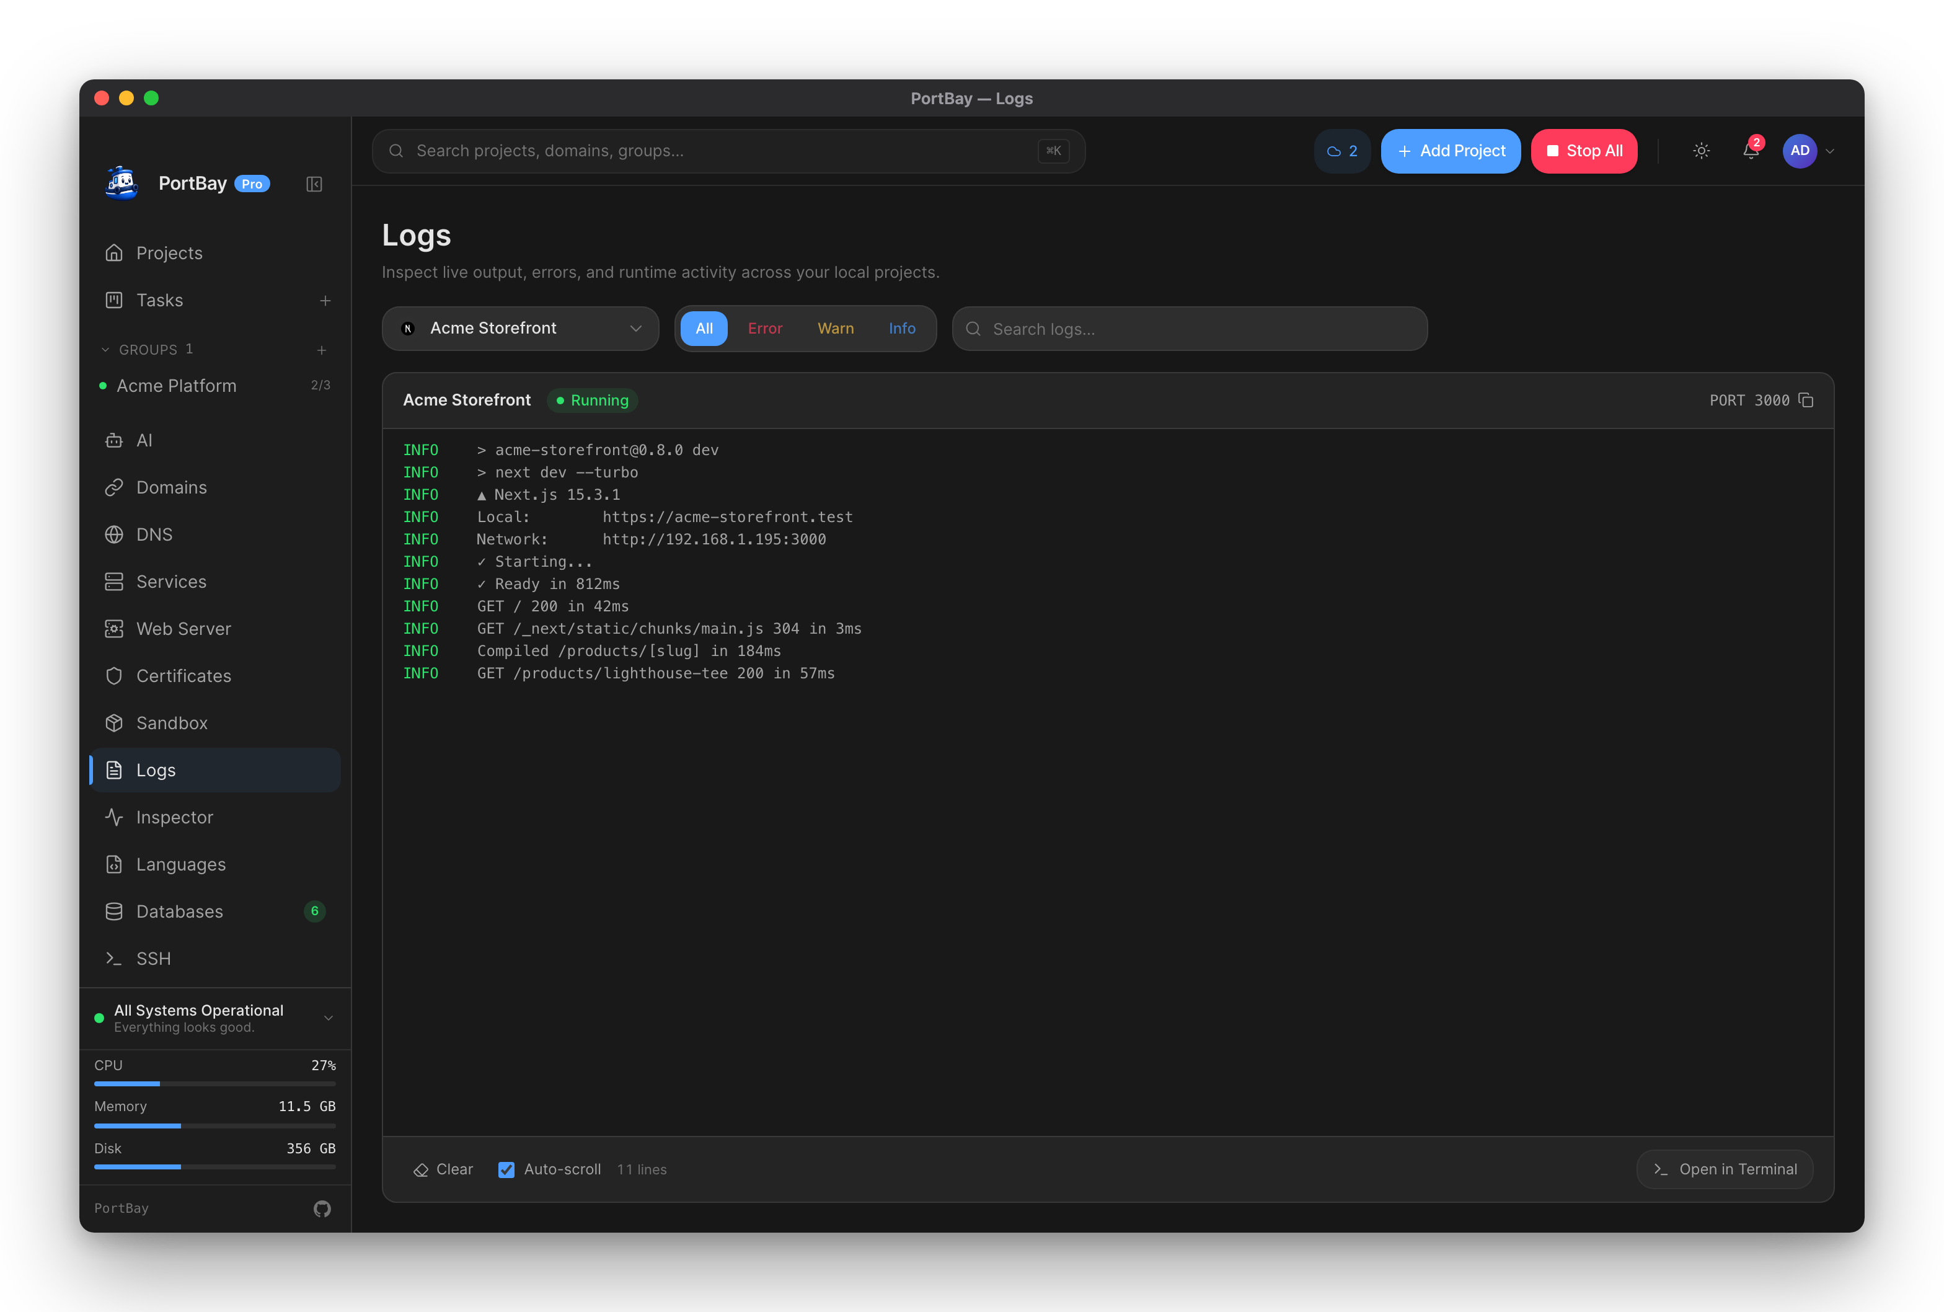Click the CPU usage bar

215,1084
